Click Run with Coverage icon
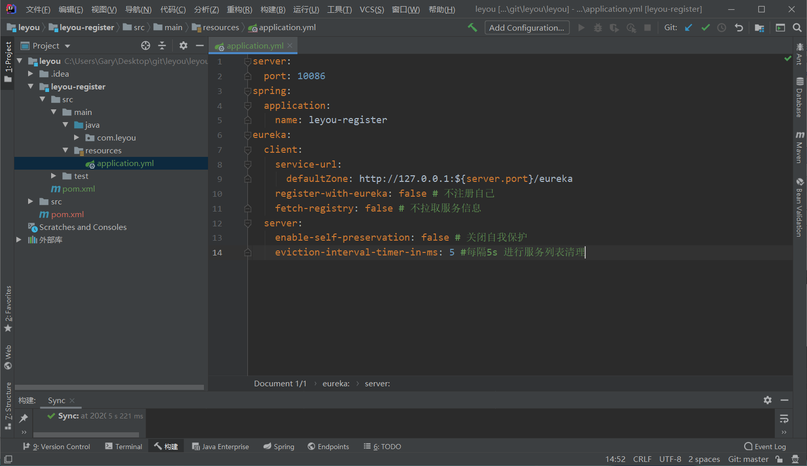 click(x=614, y=28)
